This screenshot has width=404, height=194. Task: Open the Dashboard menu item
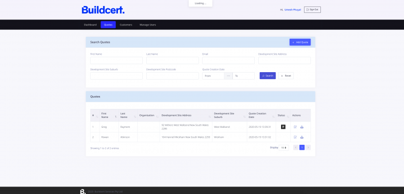coord(90,25)
